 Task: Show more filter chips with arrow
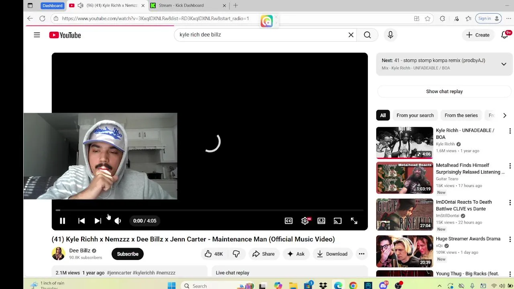pos(505,116)
